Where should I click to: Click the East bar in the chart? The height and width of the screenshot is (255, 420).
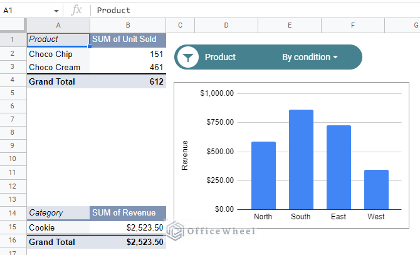(339, 167)
